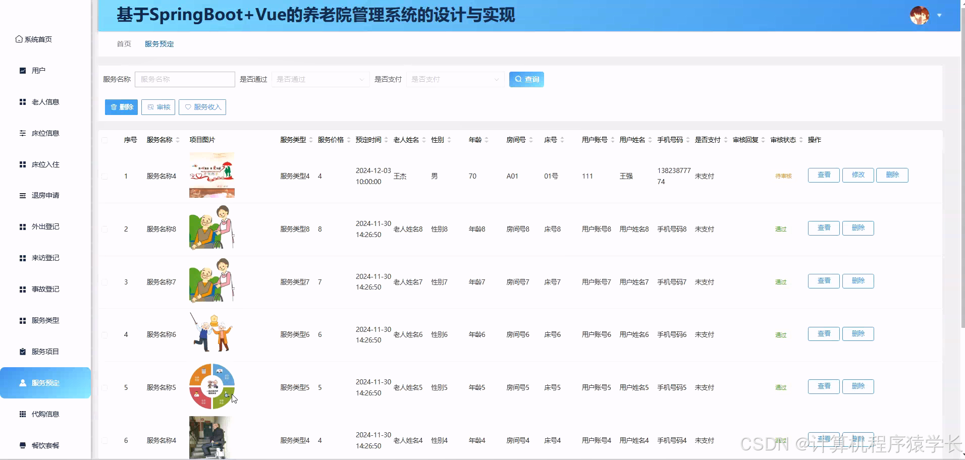This screenshot has height=460, width=965.
Task: Click the 餐饮套餐 meal package icon
Action: coord(22,445)
